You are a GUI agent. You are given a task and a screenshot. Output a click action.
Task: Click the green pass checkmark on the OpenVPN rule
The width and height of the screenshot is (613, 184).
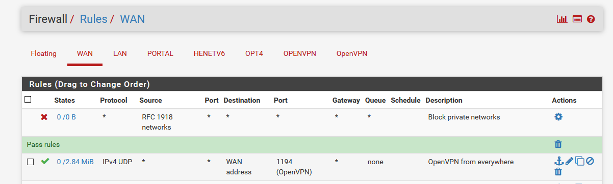pos(45,162)
